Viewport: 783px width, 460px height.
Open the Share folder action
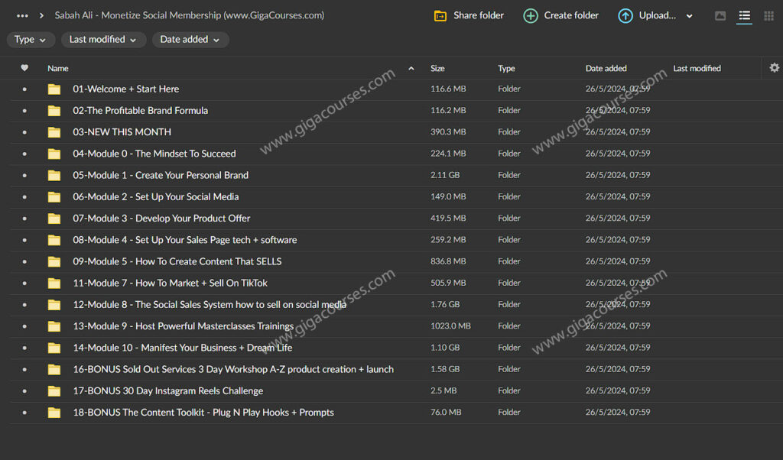(x=468, y=15)
